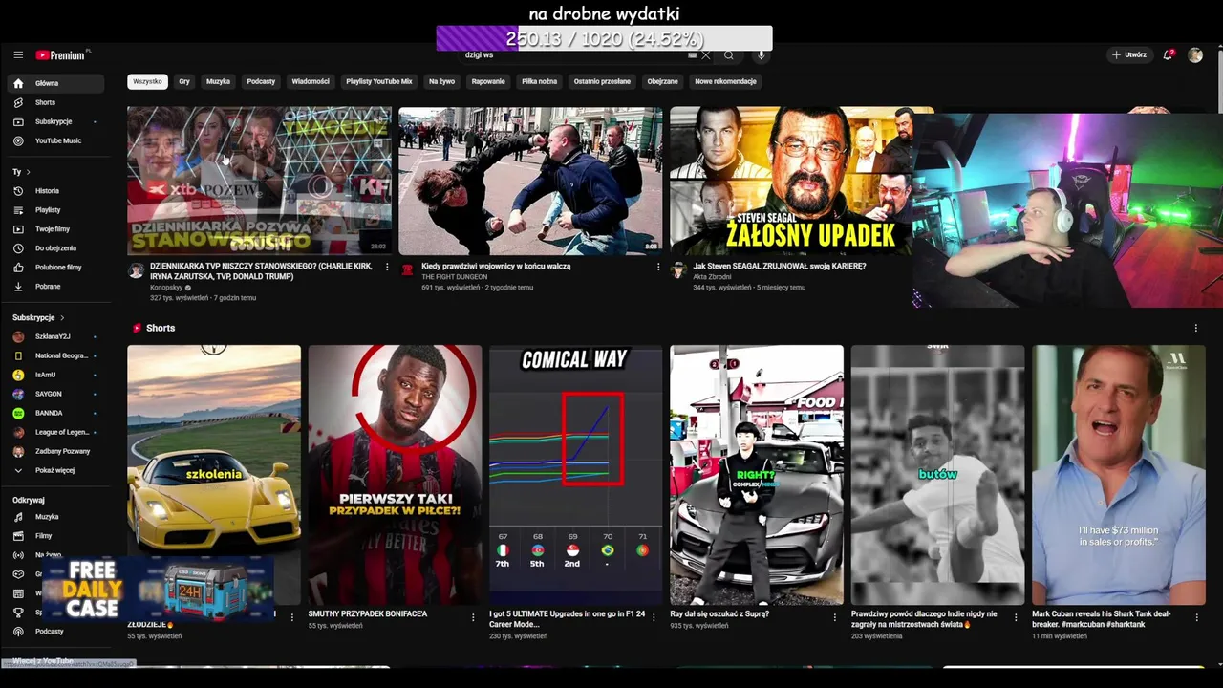The width and height of the screenshot is (1223, 688).
Task: Select the Nowe rekomendacje chip
Action: coord(725,81)
